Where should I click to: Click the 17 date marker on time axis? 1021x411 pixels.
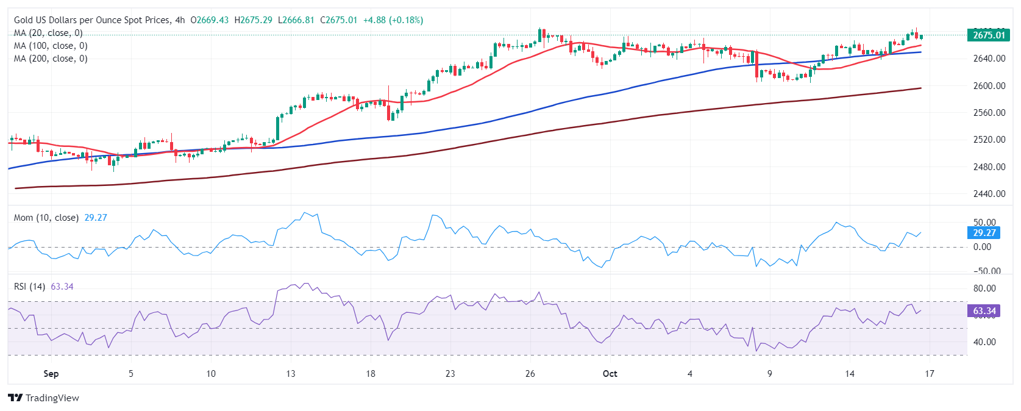click(x=929, y=373)
